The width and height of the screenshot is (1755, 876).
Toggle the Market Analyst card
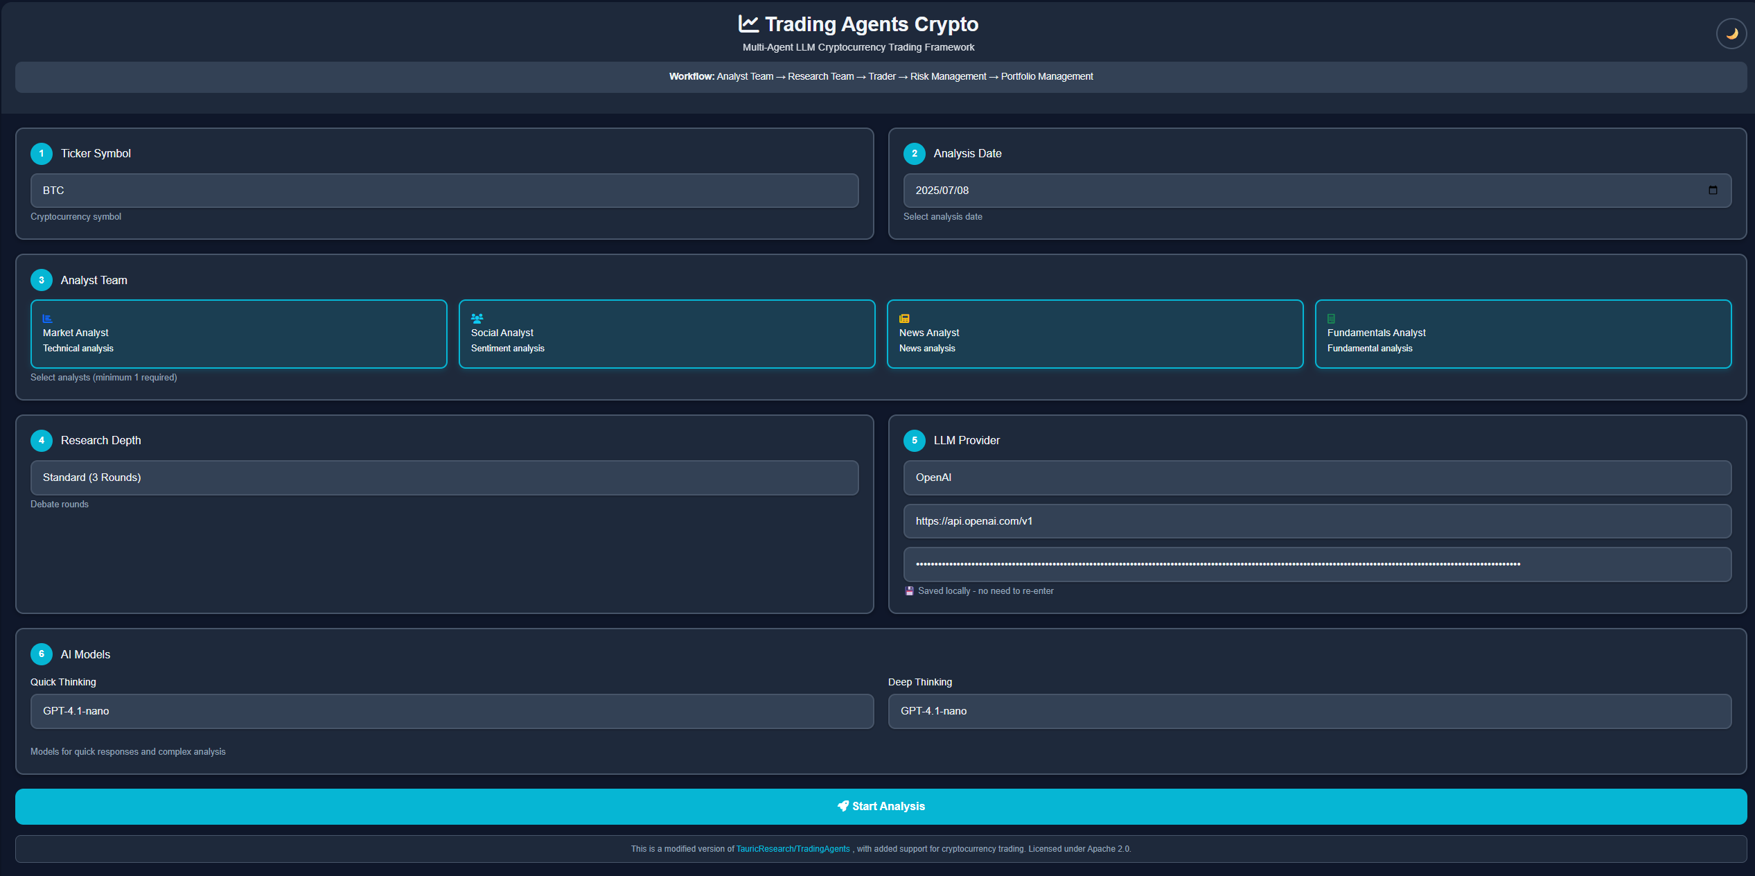click(239, 334)
